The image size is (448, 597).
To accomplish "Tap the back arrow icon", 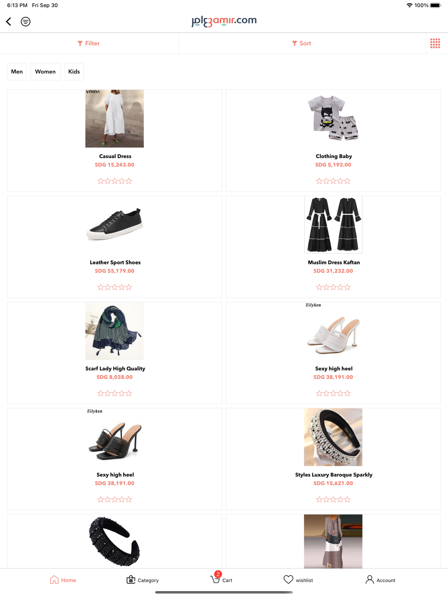I will click(x=9, y=21).
